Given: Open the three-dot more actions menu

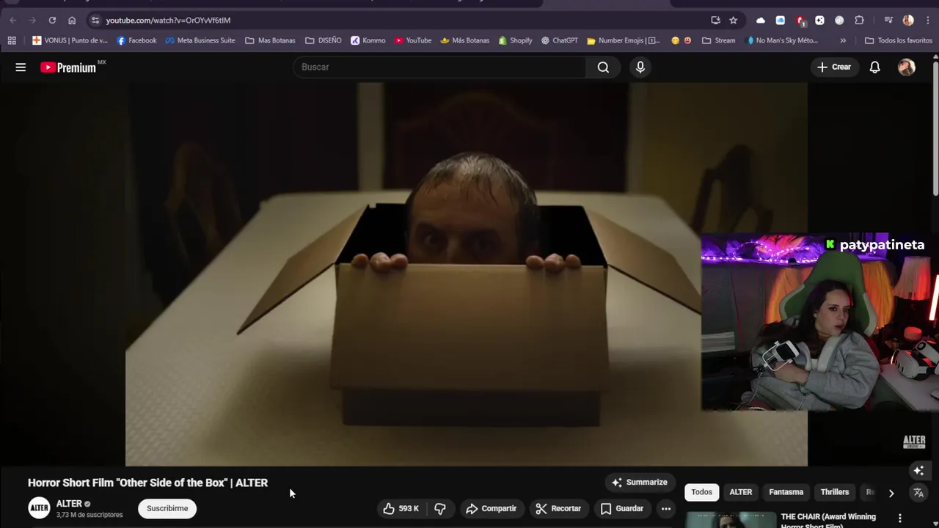Looking at the screenshot, I should pos(666,508).
